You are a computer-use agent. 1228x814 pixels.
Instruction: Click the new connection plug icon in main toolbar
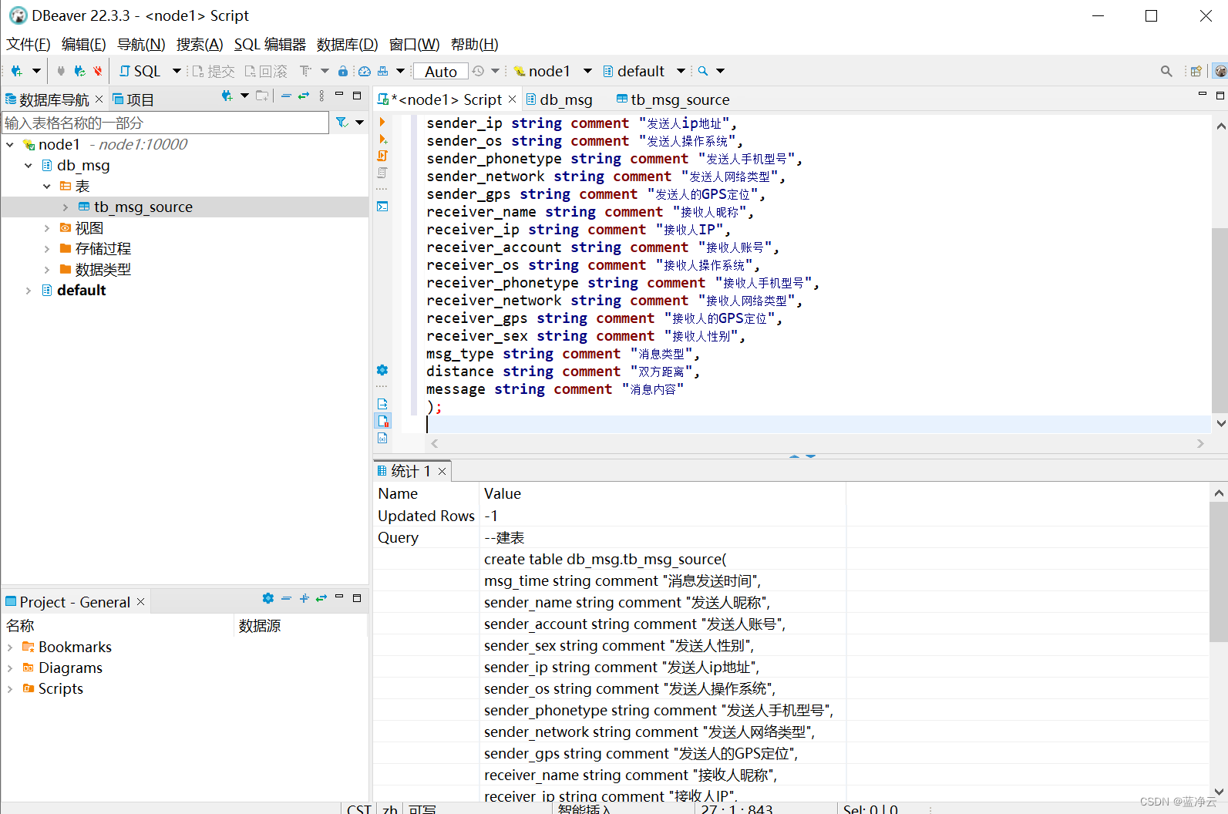tap(16, 71)
